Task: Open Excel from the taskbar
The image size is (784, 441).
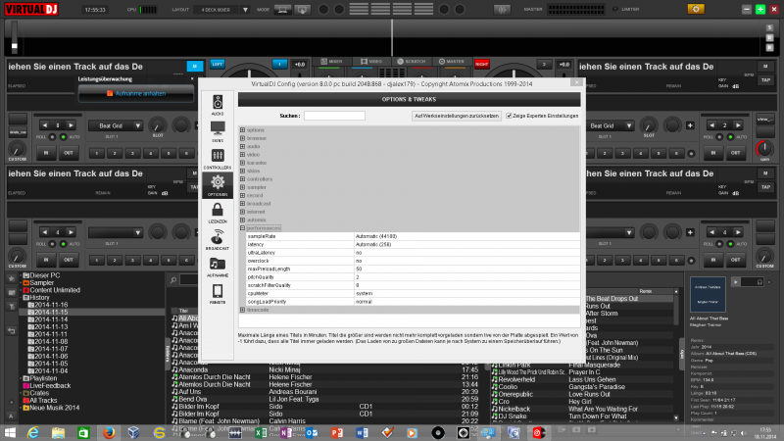Action: [261, 432]
